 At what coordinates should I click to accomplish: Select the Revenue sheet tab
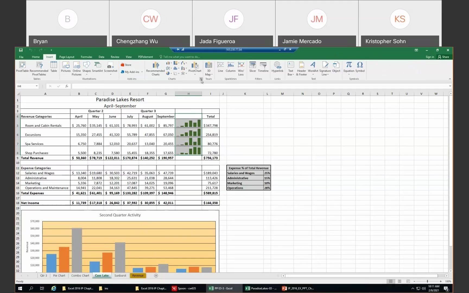[138, 276]
